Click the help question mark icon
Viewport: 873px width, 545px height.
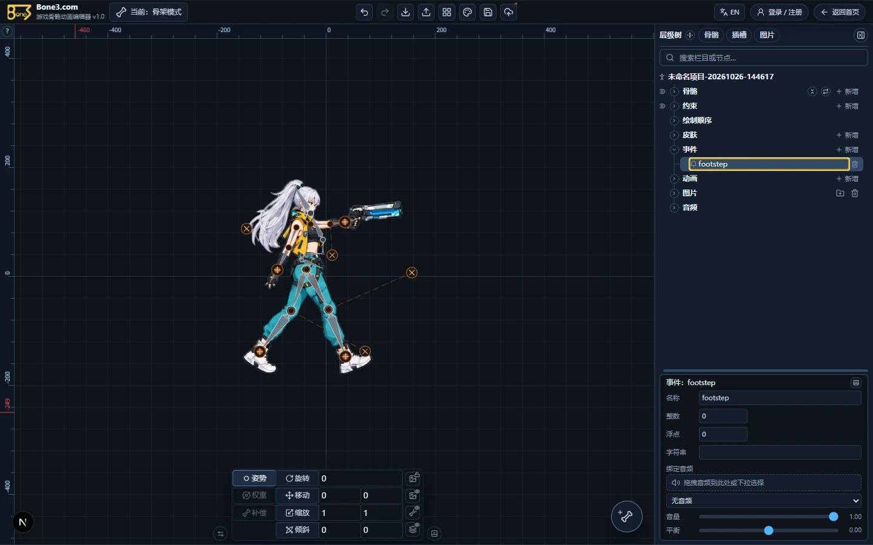[7, 31]
